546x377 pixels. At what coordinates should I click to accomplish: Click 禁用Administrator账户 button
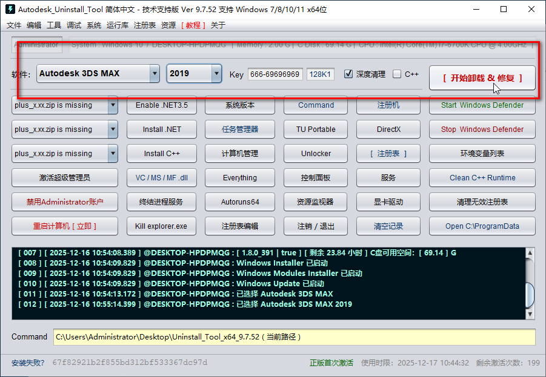point(65,202)
